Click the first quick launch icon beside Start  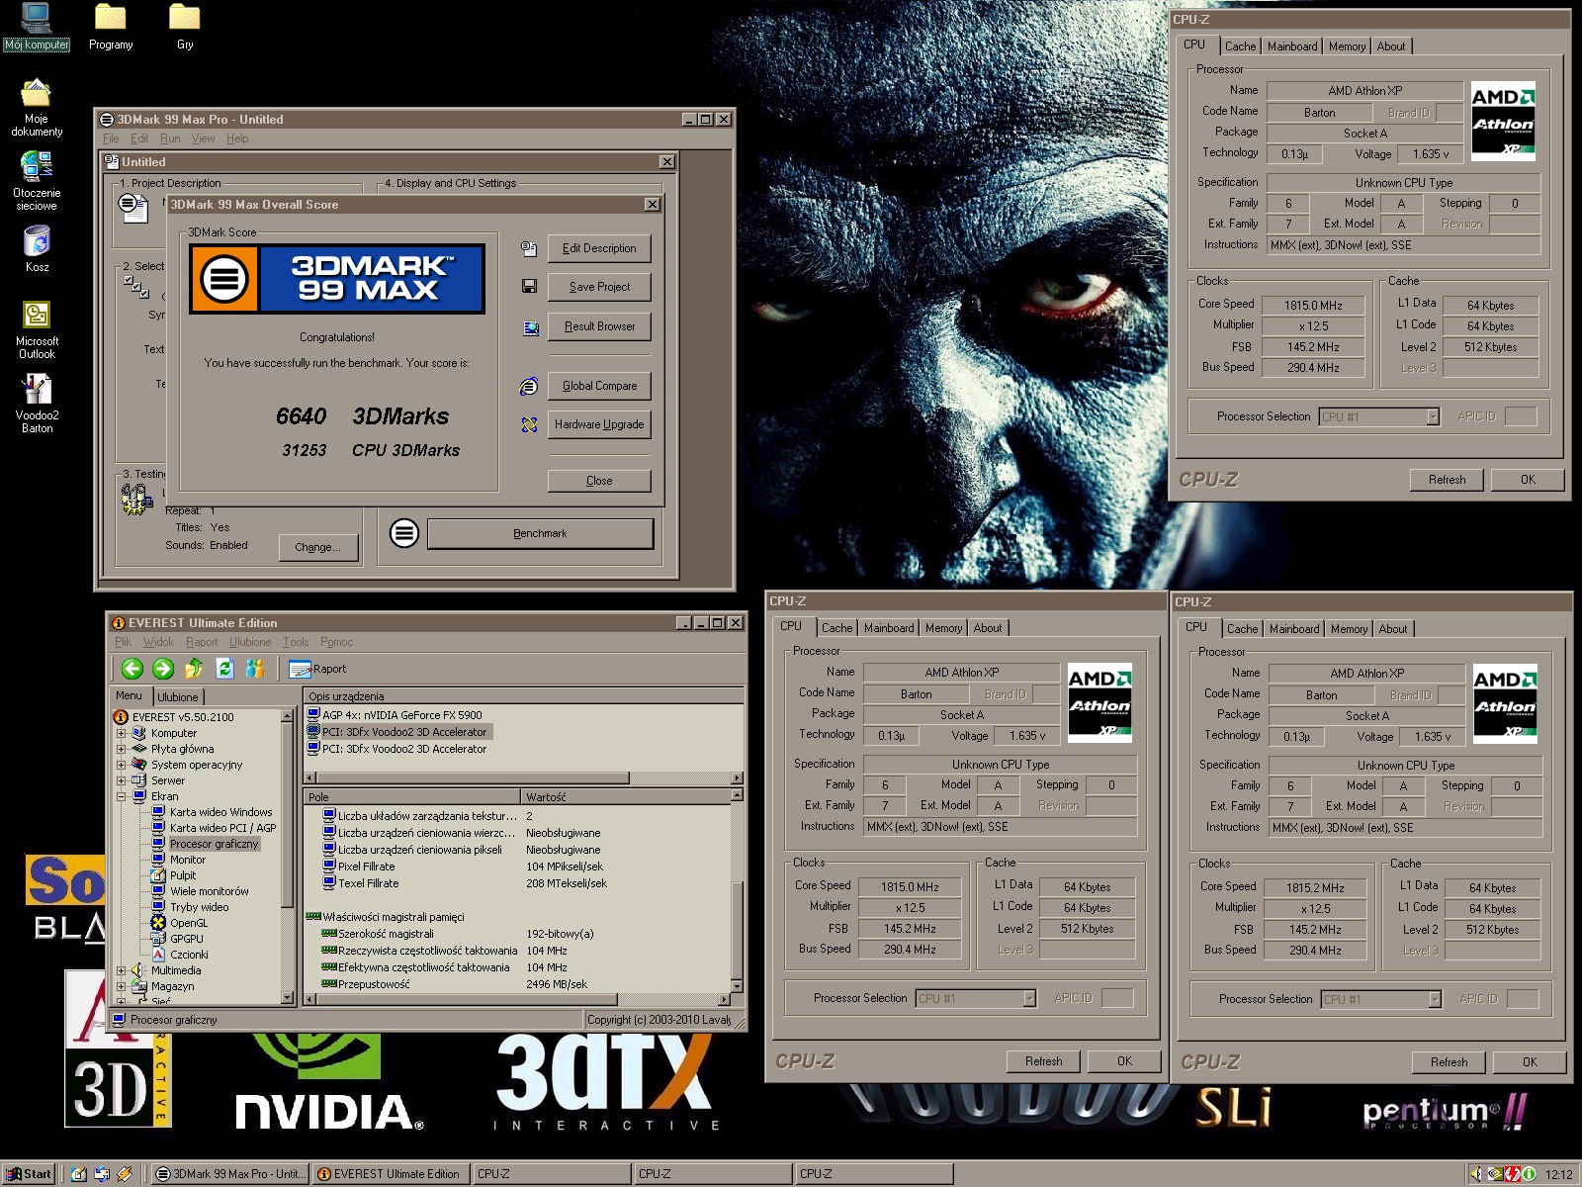pyautogui.click(x=79, y=1174)
